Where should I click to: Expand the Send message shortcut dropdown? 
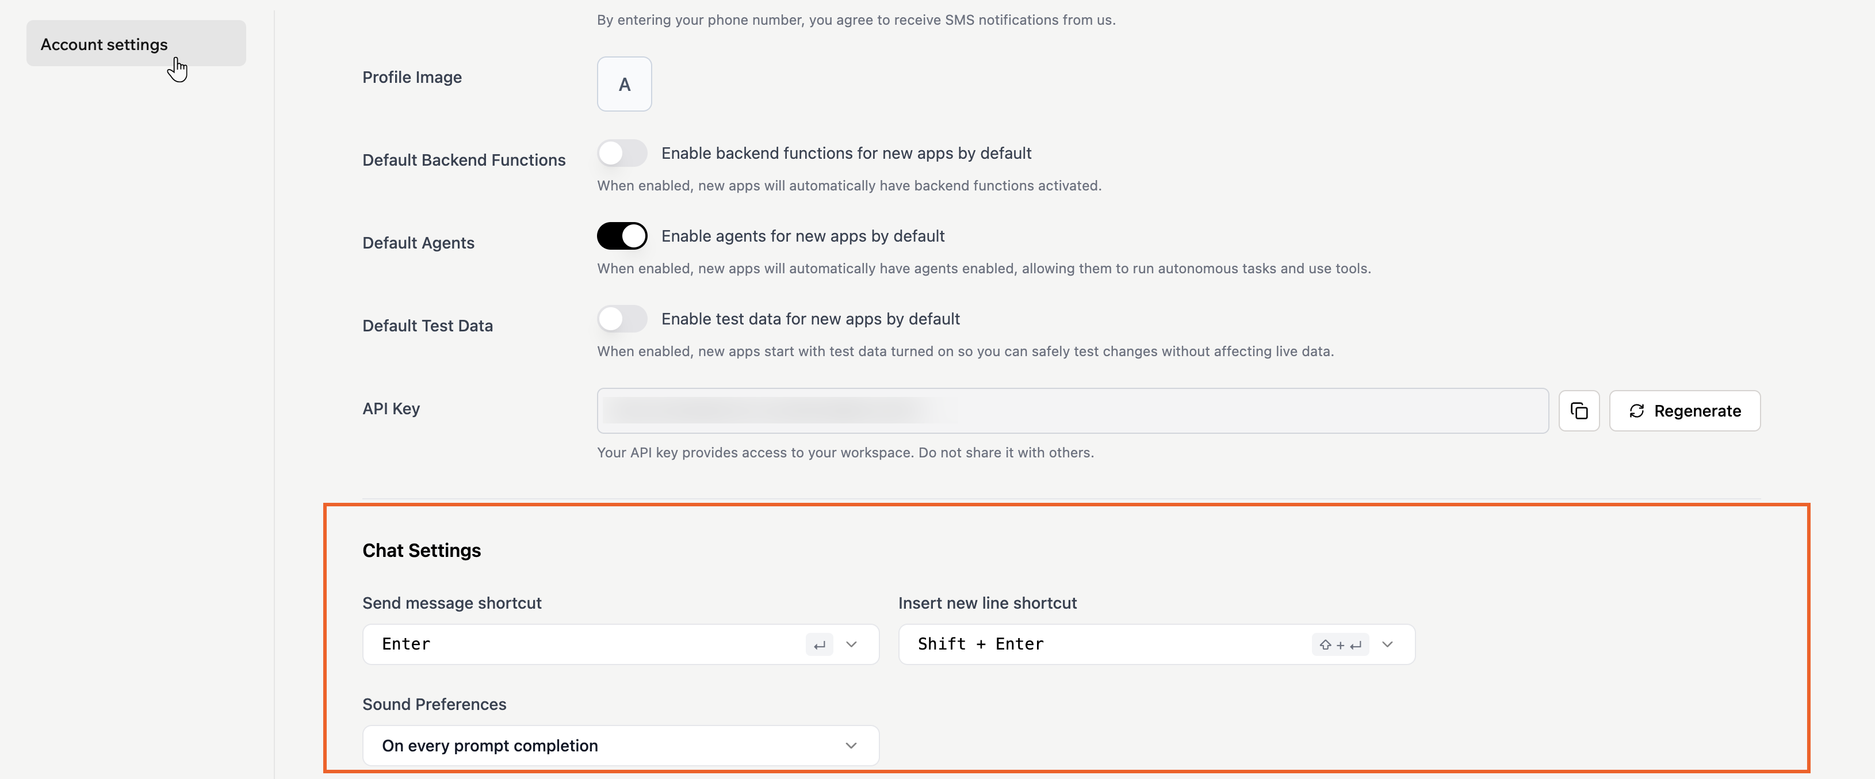852,645
